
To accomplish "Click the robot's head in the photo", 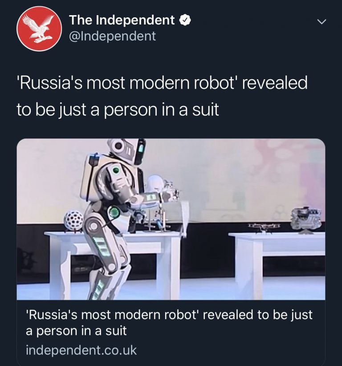I will [x=128, y=150].
